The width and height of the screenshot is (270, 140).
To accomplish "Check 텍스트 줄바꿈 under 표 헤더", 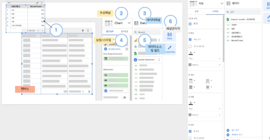I will tap(190, 46).
